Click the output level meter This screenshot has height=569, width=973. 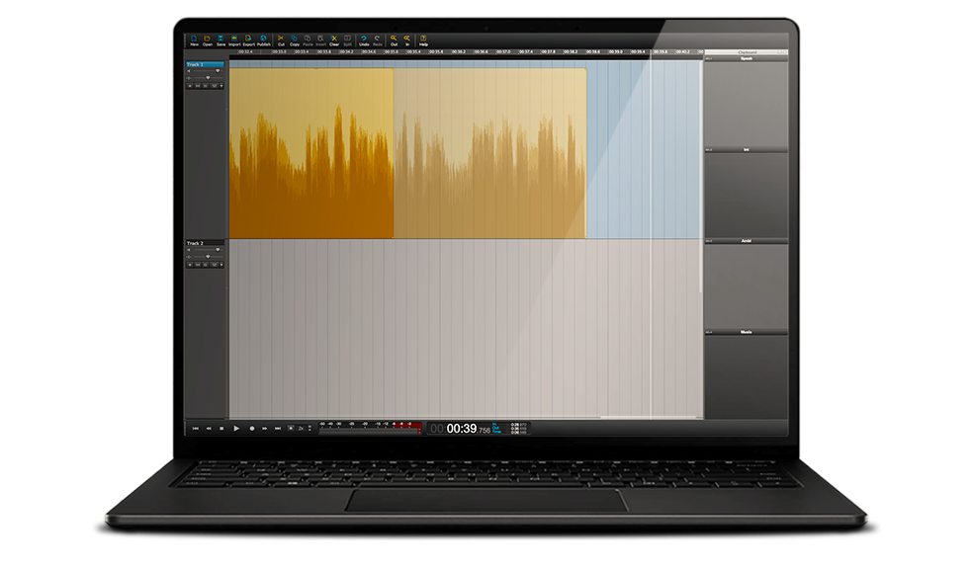(371, 428)
